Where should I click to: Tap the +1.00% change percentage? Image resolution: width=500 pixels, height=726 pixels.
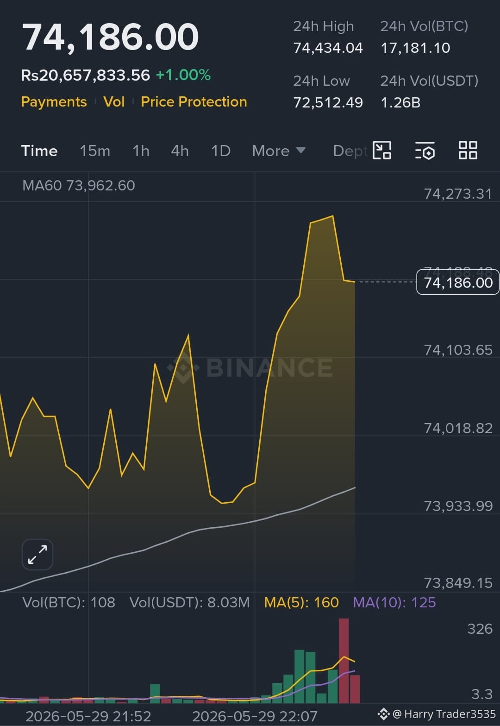(183, 75)
